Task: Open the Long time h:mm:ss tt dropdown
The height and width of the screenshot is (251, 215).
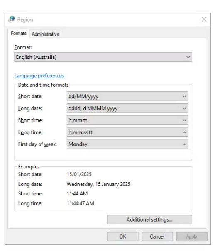Action: (127, 132)
